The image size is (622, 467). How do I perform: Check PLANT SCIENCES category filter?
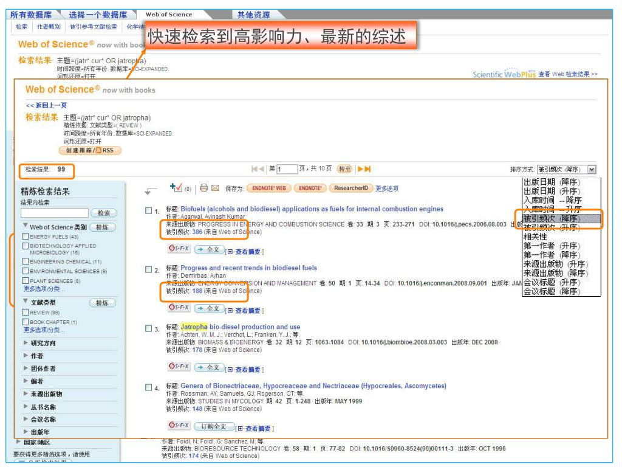(26, 280)
